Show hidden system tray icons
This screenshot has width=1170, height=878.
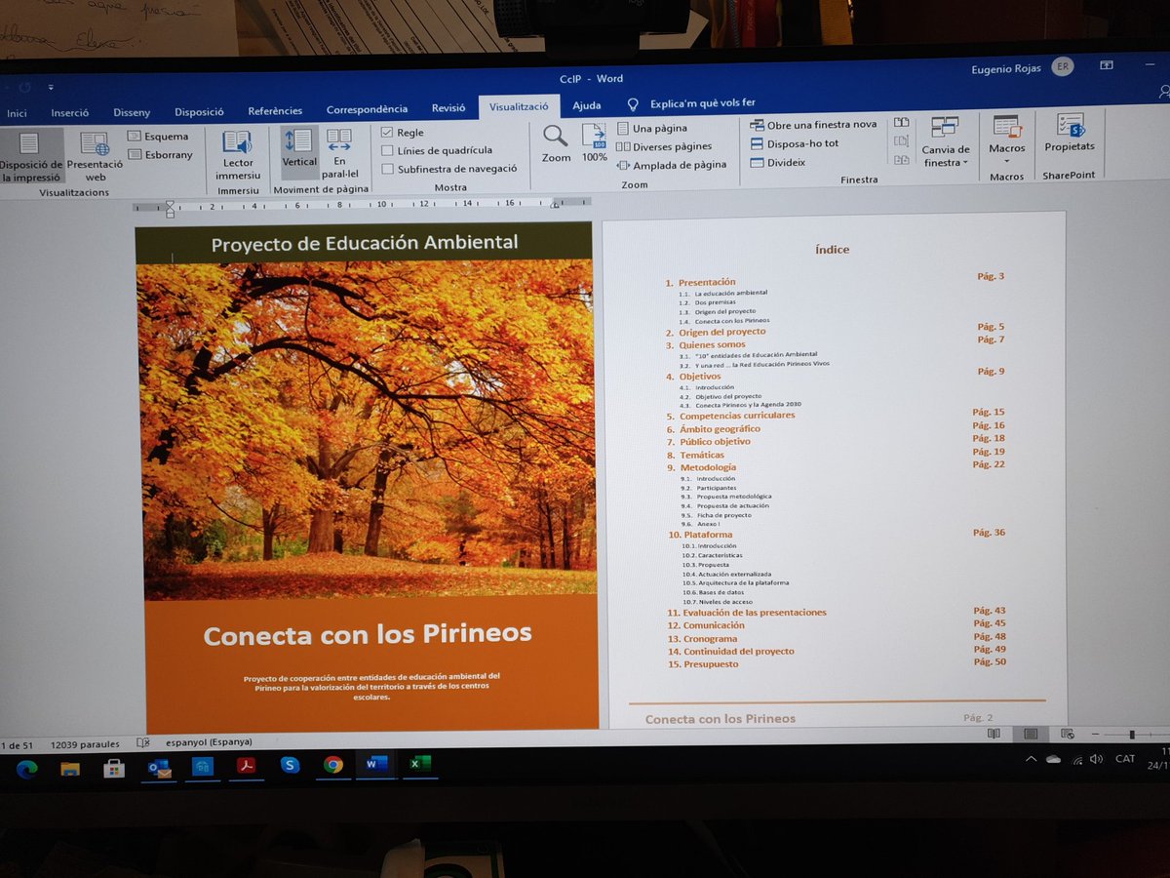pyautogui.click(x=1032, y=759)
